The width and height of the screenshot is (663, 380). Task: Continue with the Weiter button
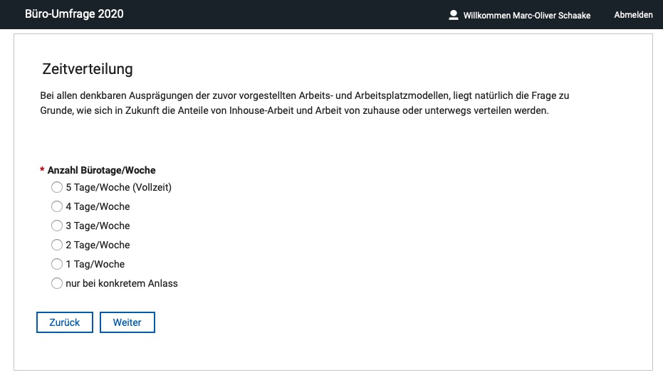(x=127, y=322)
